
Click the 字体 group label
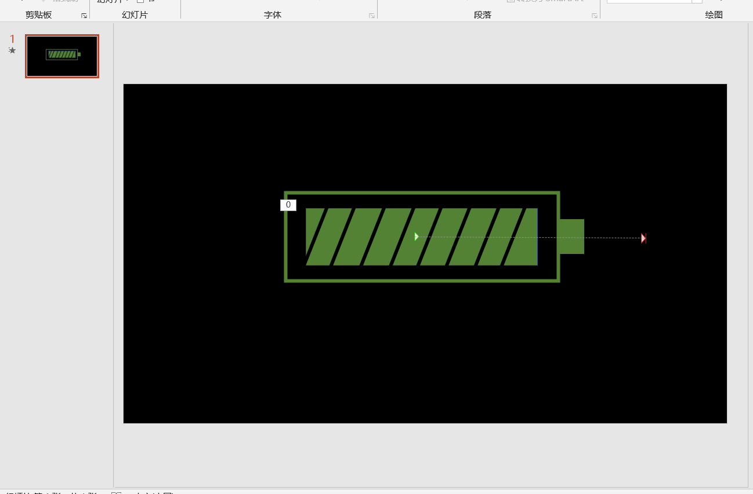(273, 15)
